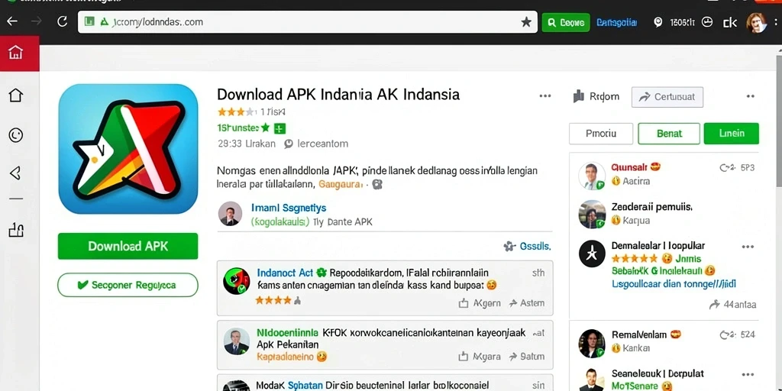The image size is (782, 391).
Task: Click the Indanoct Act review avatar
Action: 236,281
